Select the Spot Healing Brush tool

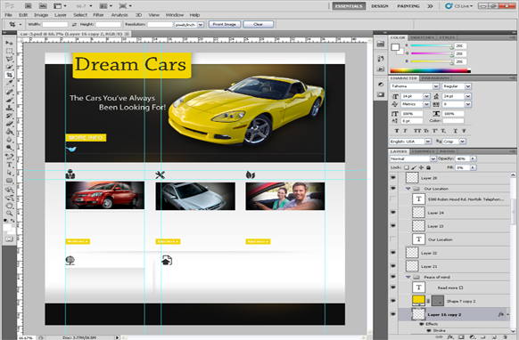9,92
